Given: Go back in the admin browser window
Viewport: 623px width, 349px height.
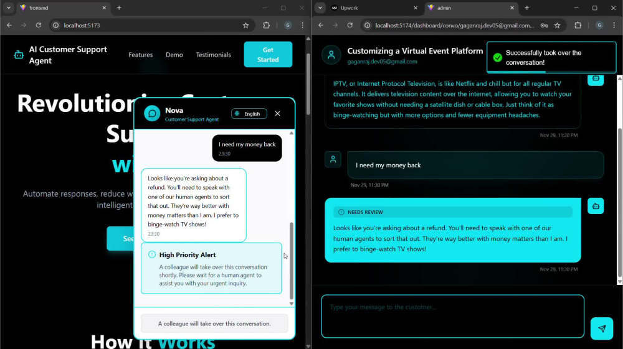Looking at the screenshot, I should pos(321,26).
